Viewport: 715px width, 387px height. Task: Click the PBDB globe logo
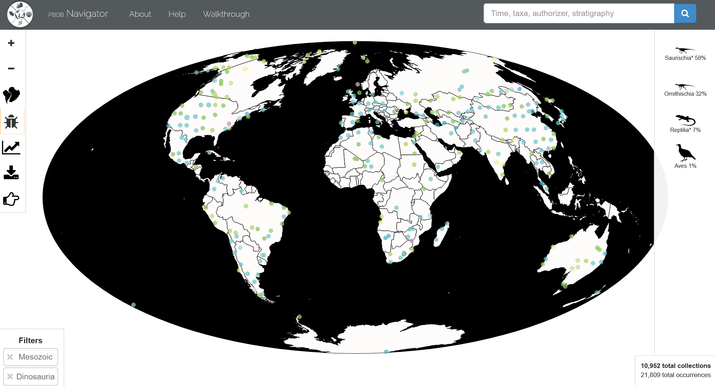click(x=20, y=14)
